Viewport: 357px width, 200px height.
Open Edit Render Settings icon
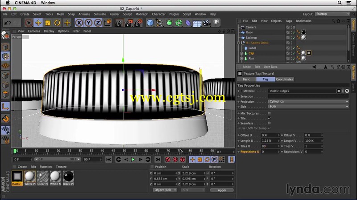pyautogui.click(x=138, y=23)
